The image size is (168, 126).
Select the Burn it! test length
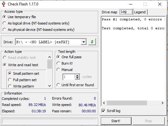[65, 63]
